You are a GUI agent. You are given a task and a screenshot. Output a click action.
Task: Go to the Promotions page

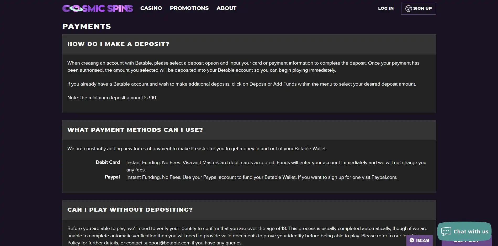click(x=189, y=8)
